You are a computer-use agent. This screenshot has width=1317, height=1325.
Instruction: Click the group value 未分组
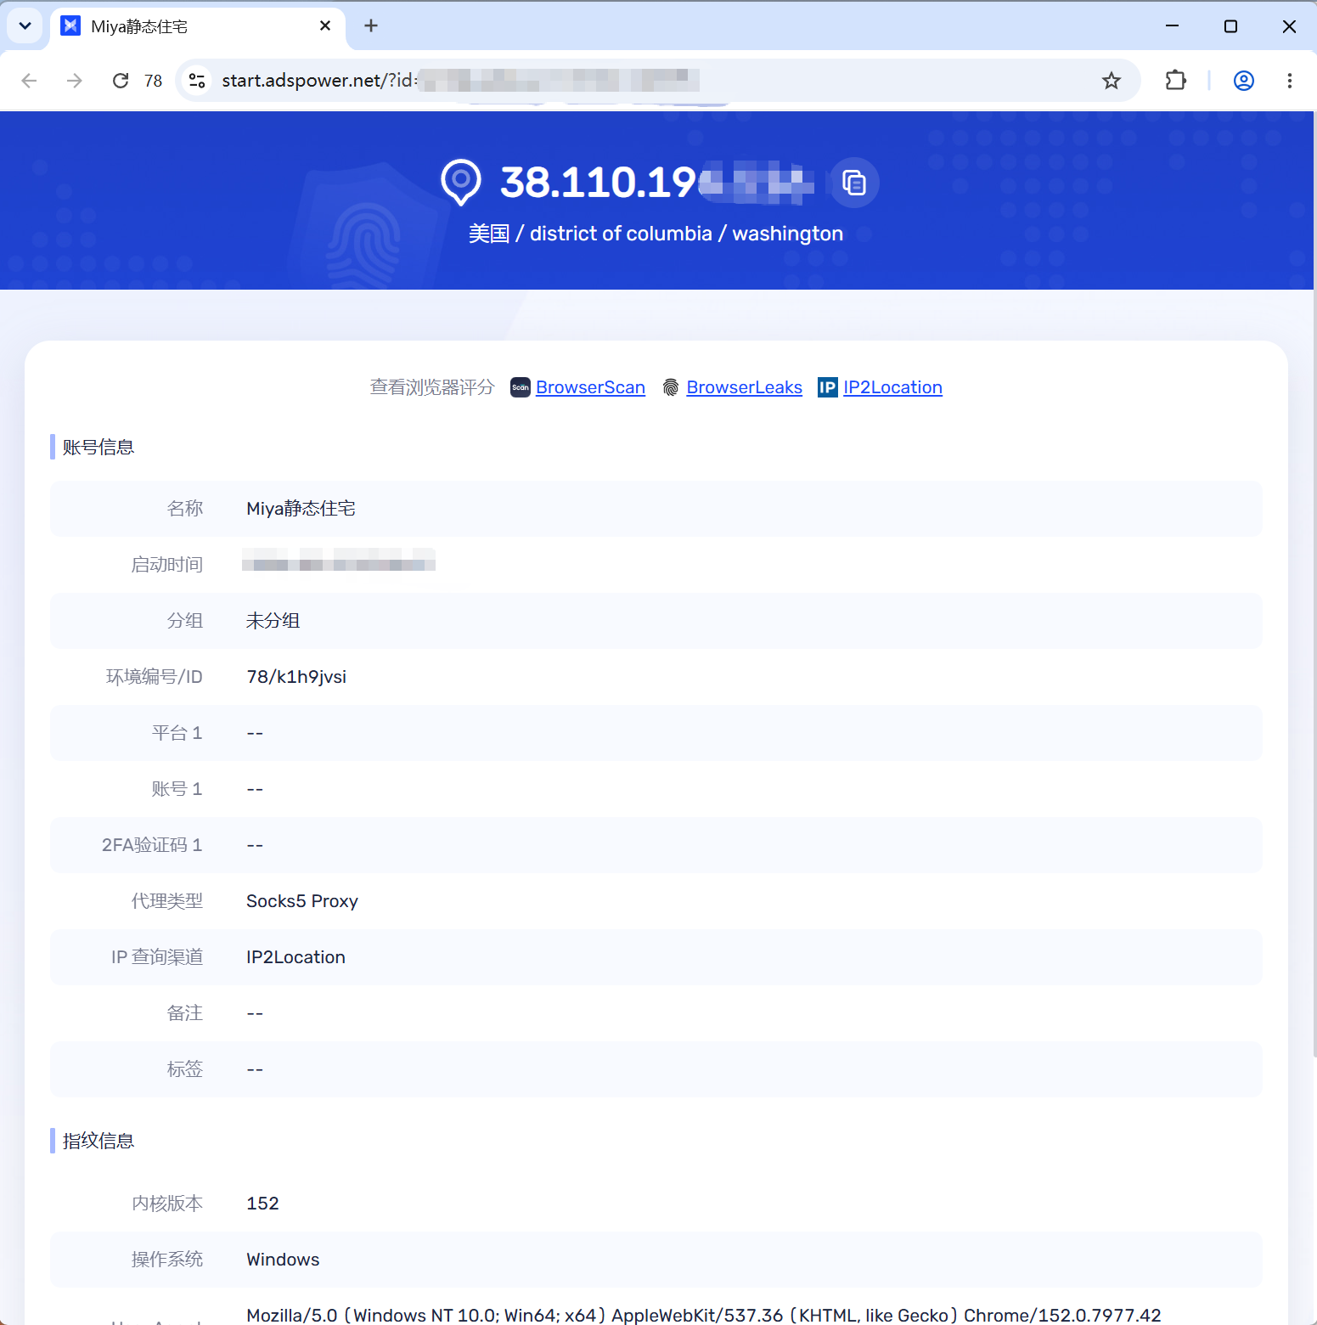tap(273, 621)
